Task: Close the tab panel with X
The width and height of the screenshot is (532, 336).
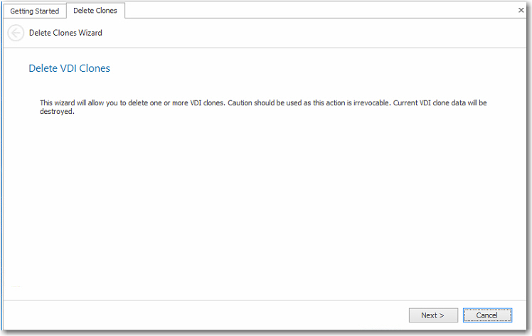Action: 521,11
